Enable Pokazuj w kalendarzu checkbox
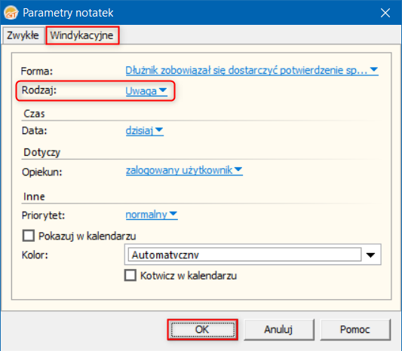The width and height of the screenshot is (402, 351). [29, 236]
